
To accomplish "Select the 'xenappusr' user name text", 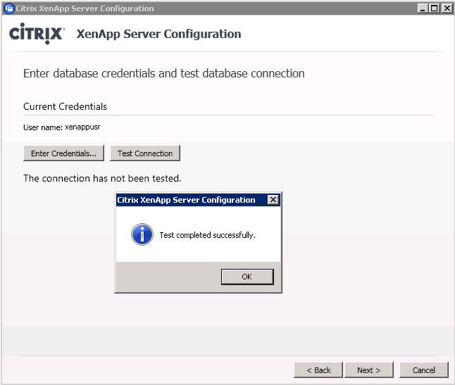I will point(82,127).
